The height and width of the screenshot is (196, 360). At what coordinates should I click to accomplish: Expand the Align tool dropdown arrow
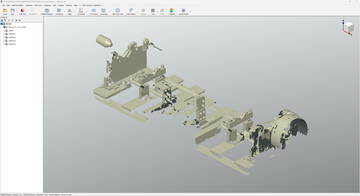tap(74, 12)
